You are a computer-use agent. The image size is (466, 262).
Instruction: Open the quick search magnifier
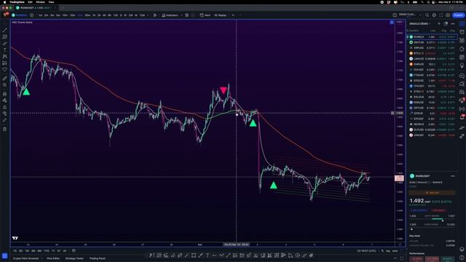427,15
